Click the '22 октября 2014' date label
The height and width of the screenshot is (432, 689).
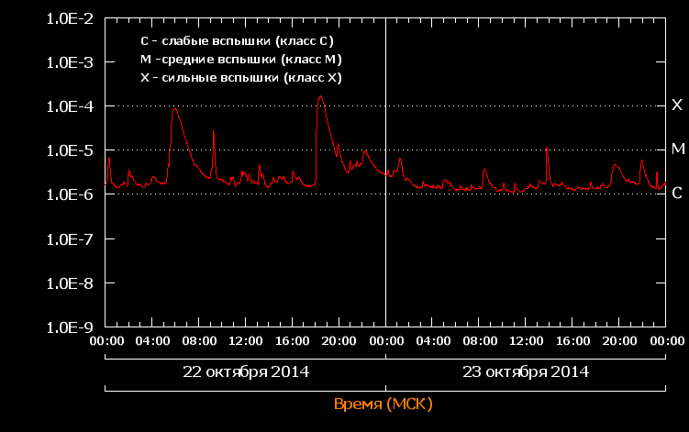point(246,371)
